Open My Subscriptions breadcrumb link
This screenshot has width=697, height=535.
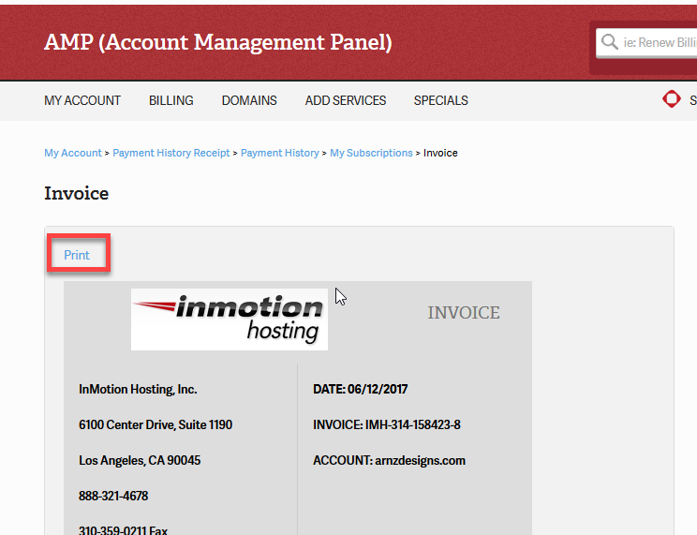371,153
